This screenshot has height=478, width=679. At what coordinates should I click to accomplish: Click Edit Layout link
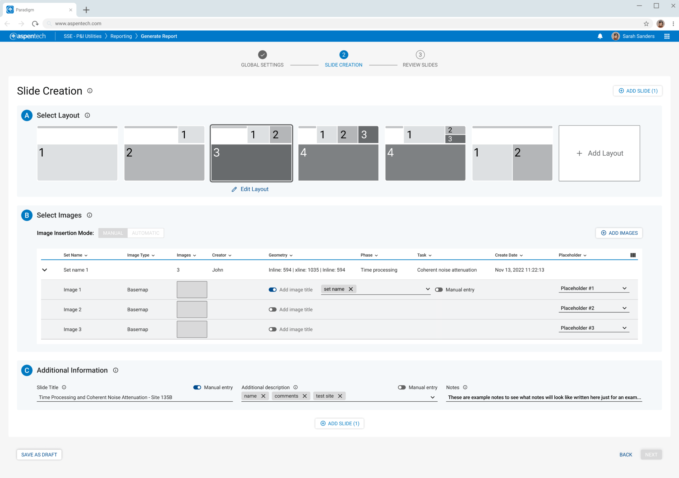tap(250, 189)
